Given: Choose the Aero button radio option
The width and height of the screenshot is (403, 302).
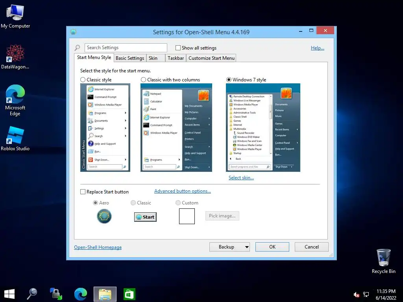Looking at the screenshot, I should (x=95, y=203).
